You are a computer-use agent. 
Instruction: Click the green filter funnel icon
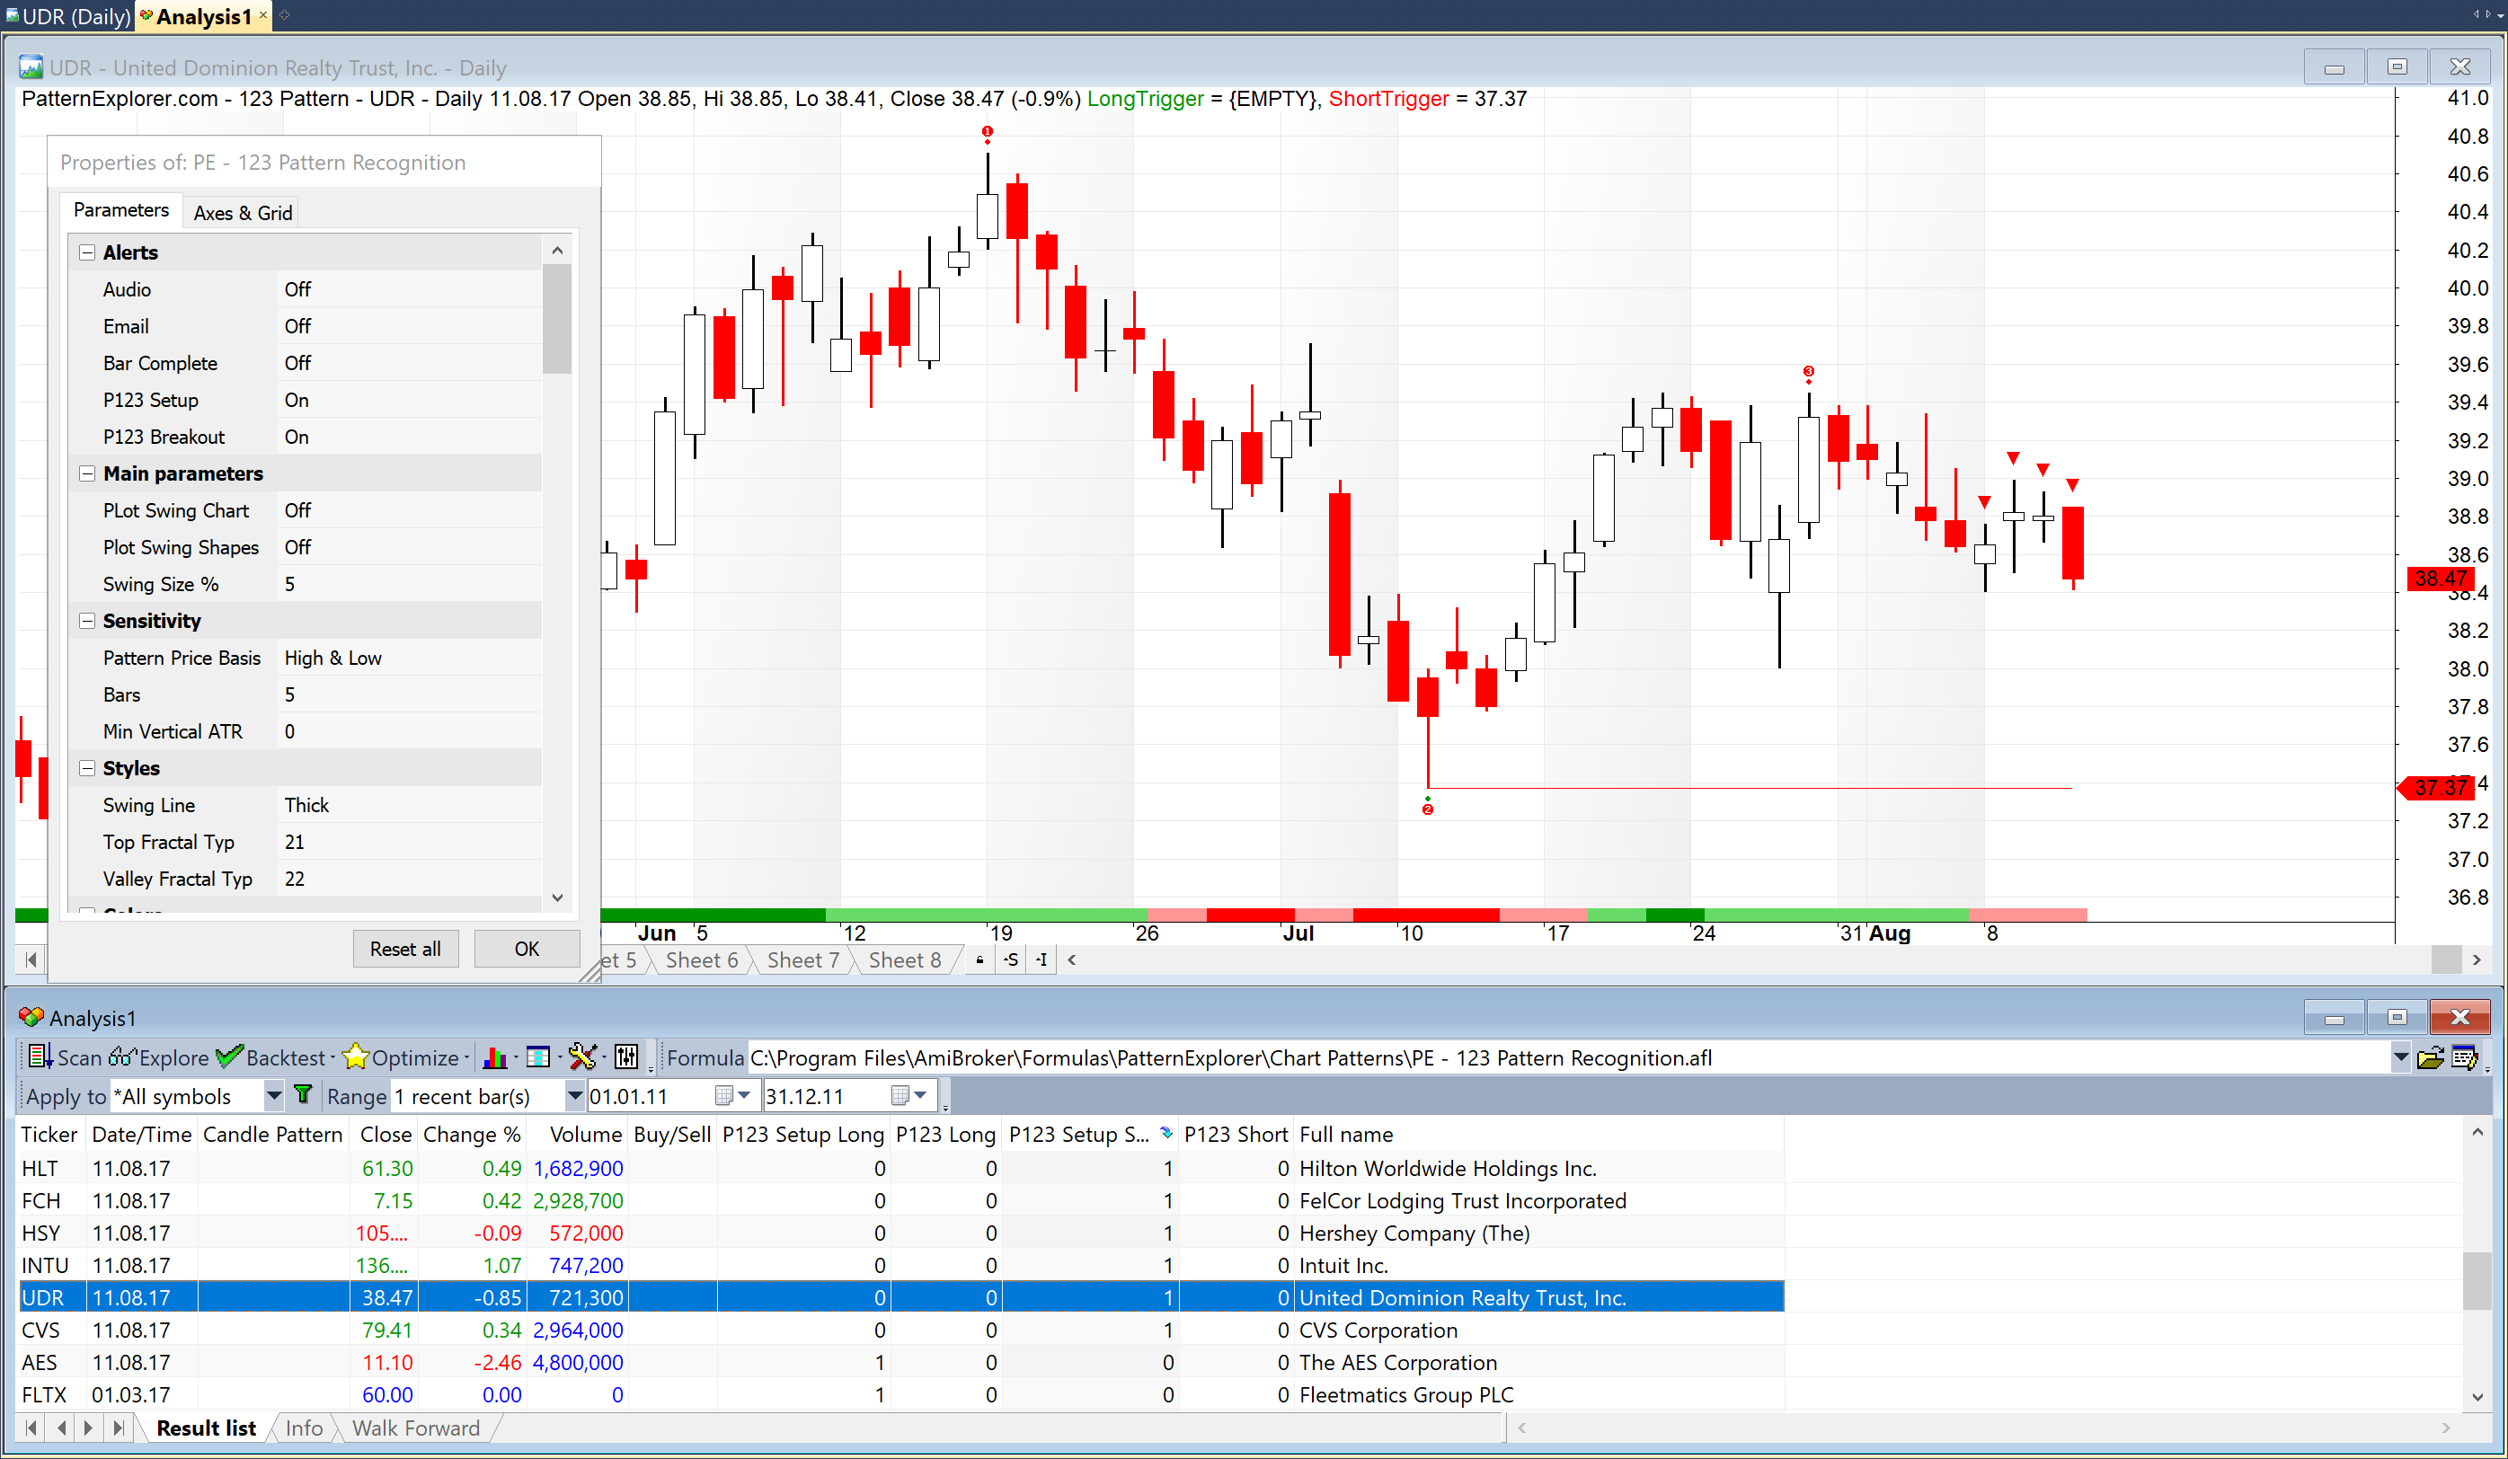[304, 1096]
